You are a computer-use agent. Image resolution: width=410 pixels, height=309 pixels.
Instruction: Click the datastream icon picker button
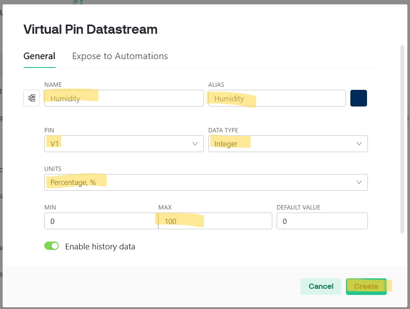(32, 98)
